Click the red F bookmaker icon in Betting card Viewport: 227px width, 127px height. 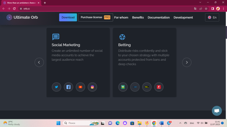click(159, 87)
